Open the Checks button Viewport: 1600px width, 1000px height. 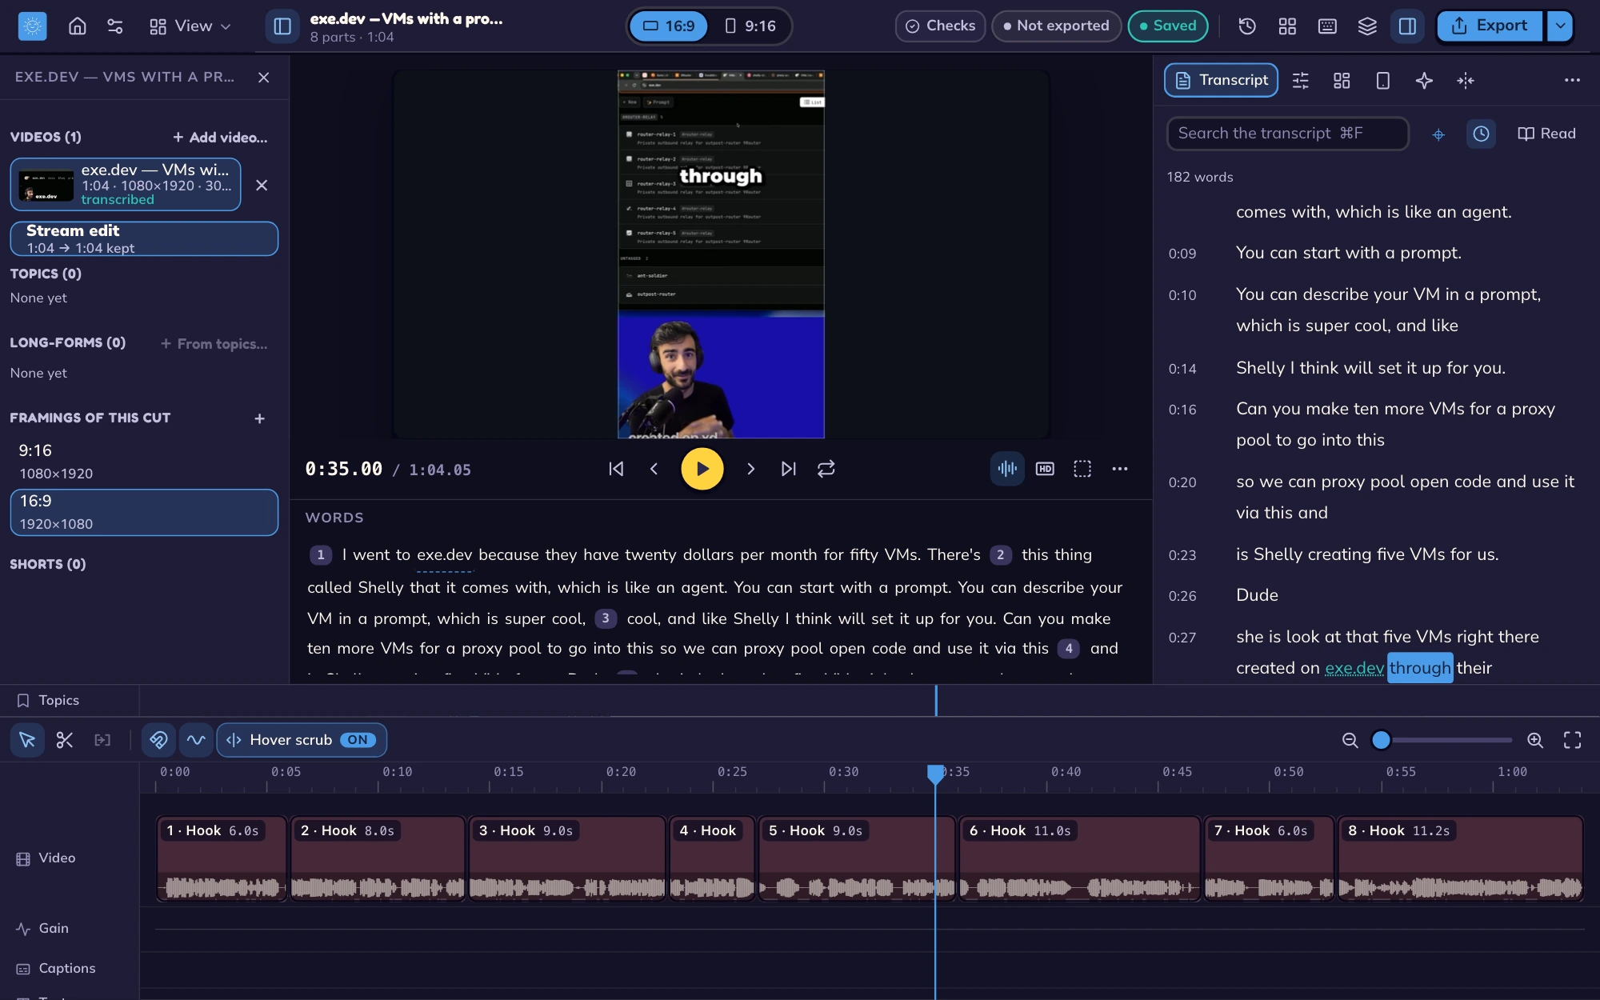[x=940, y=26]
